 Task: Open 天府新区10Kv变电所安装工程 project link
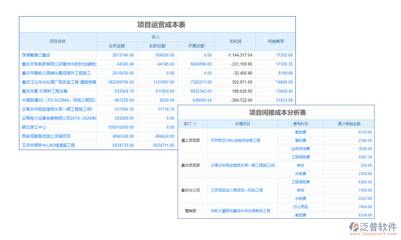pyautogui.click(x=235, y=140)
